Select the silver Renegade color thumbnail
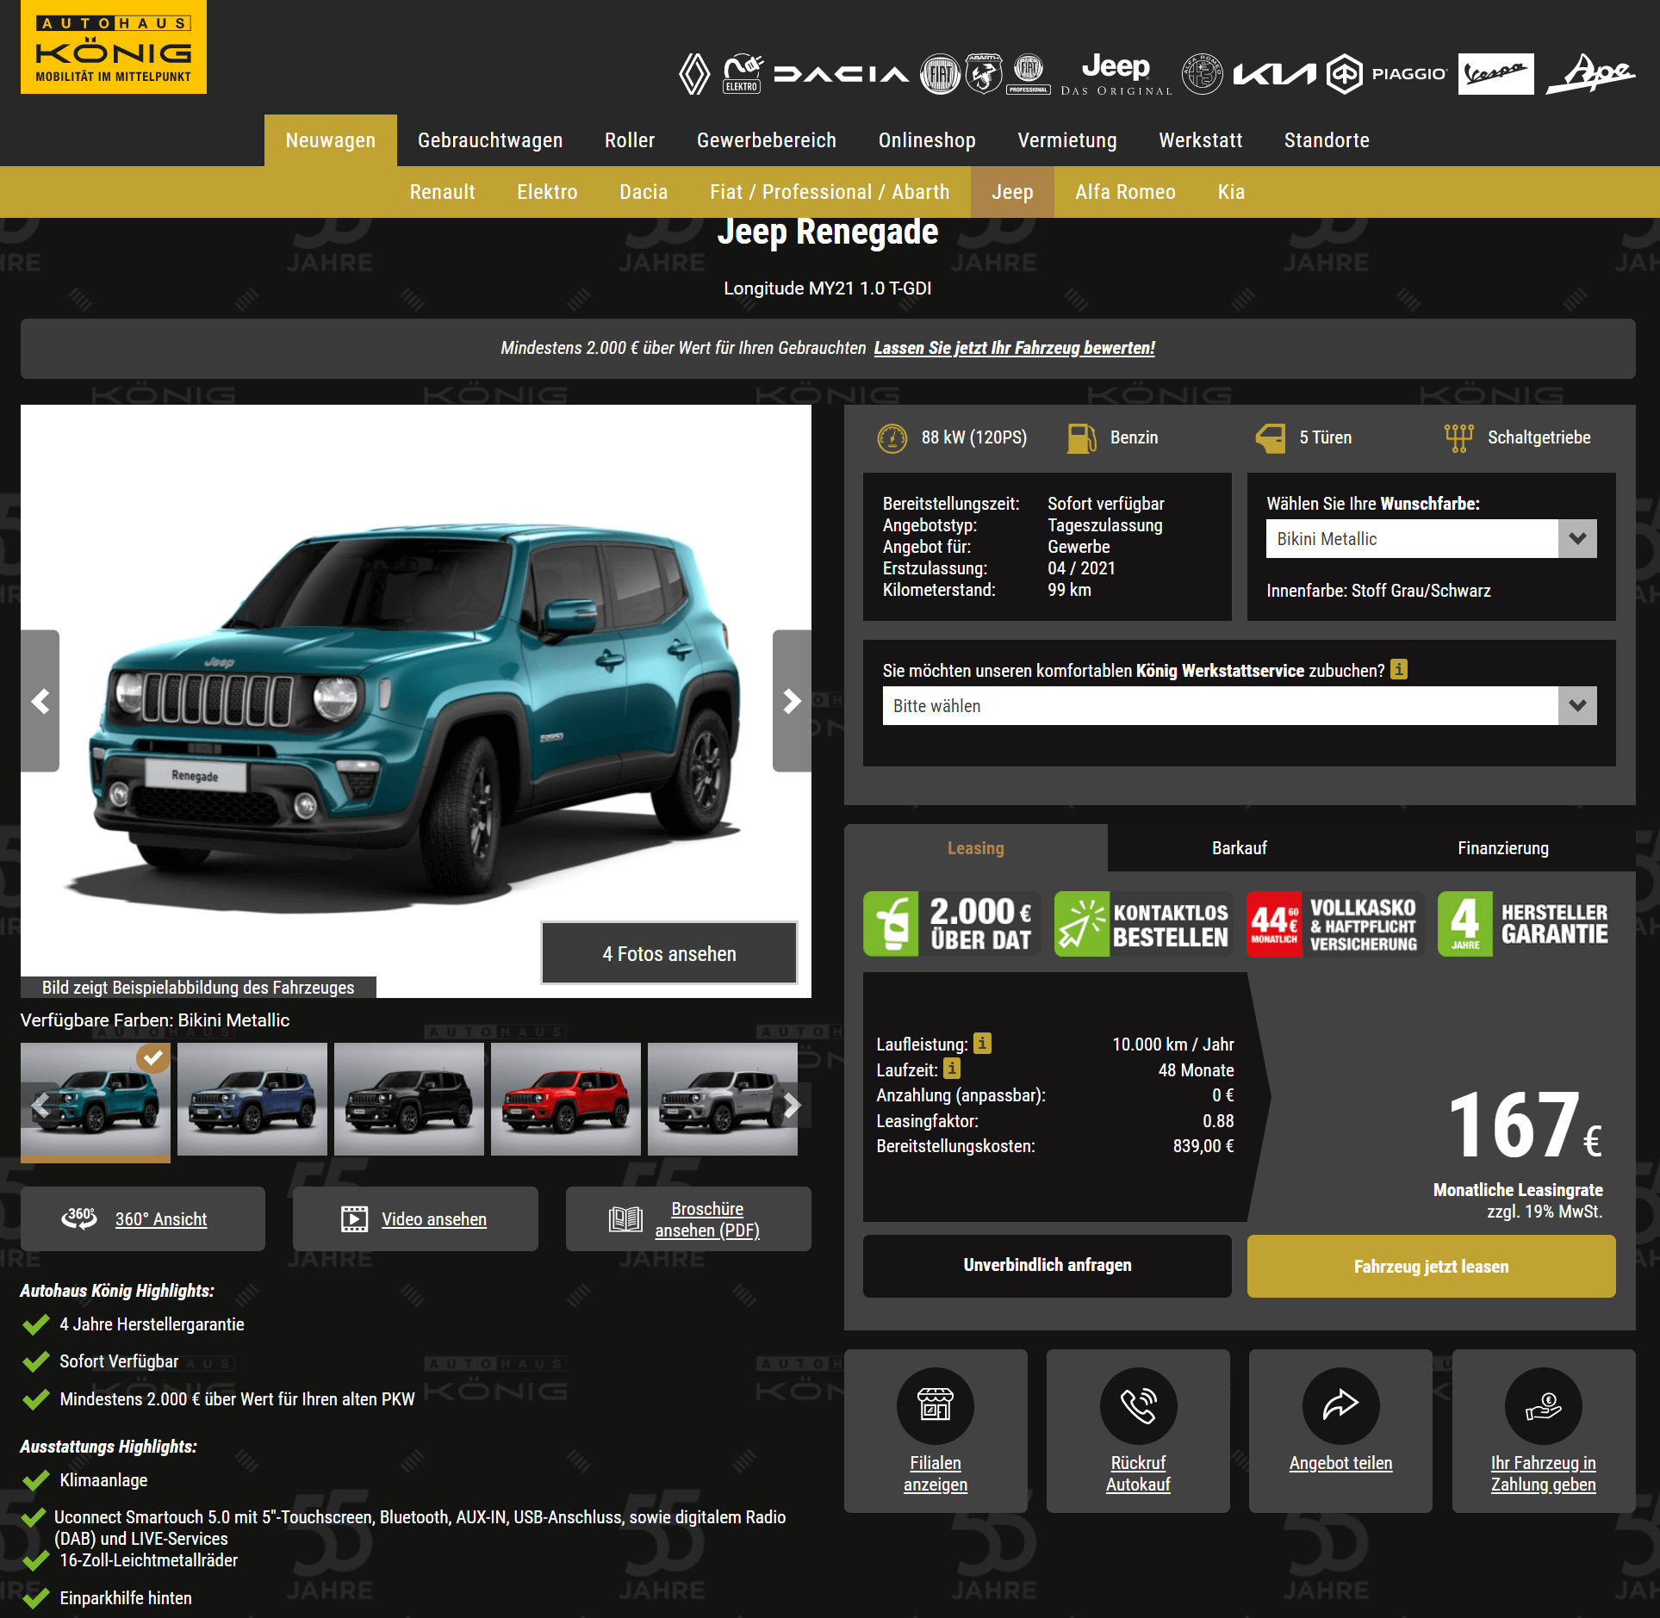This screenshot has width=1660, height=1618. pos(723,1100)
